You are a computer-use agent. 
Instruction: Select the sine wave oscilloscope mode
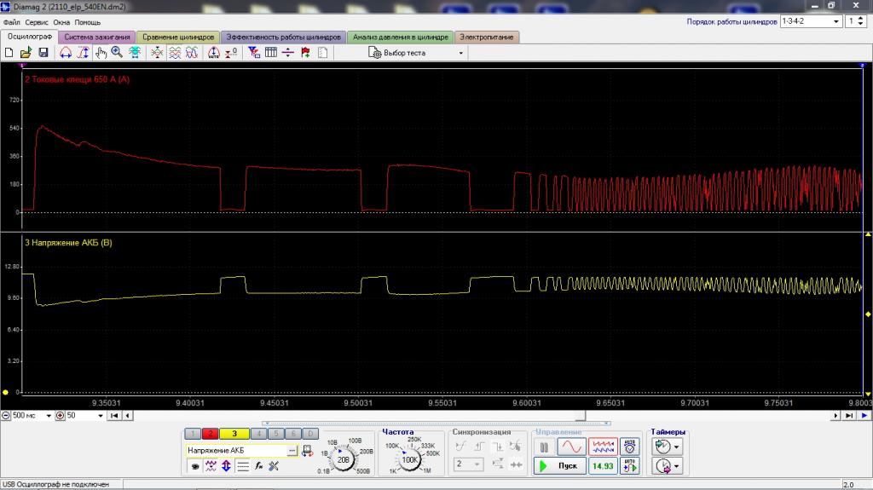click(571, 447)
